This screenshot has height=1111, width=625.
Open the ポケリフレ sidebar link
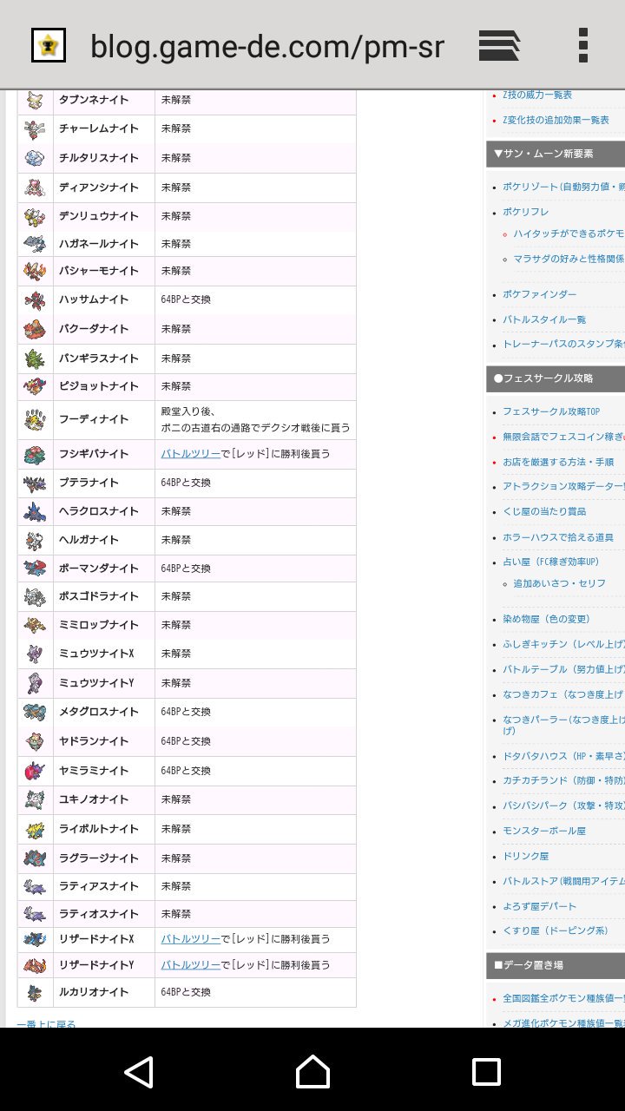tap(526, 212)
